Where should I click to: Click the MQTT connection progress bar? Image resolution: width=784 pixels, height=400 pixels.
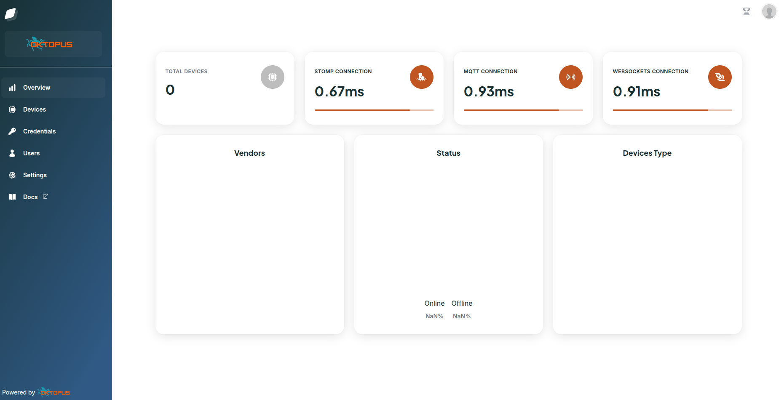click(x=523, y=110)
